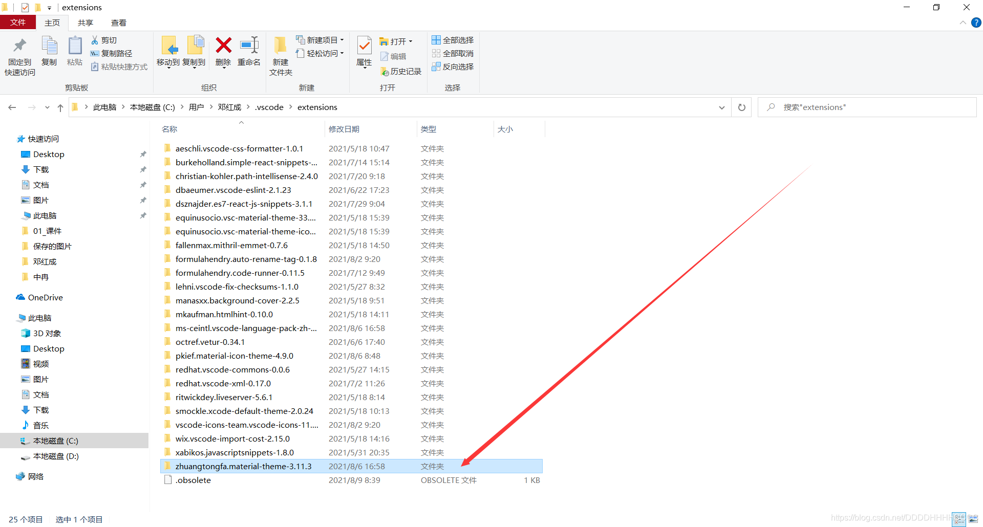Switch to the View ribbon tab
This screenshot has width=983, height=527.
coord(119,23)
